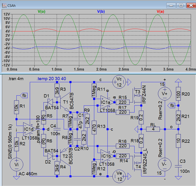Image resolution: width=196 pixels, height=186 pixels.
Task: Select diode D2 symbol
Action: (x=50, y=156)
